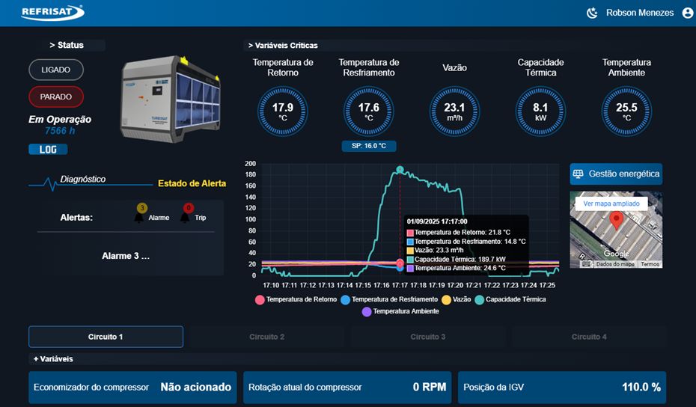This screenshot has width=696, height=407.
Task: Open the LOG button
Action: [48, 150]
